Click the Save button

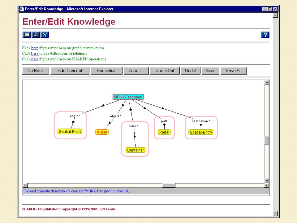(x=210, y=71)
